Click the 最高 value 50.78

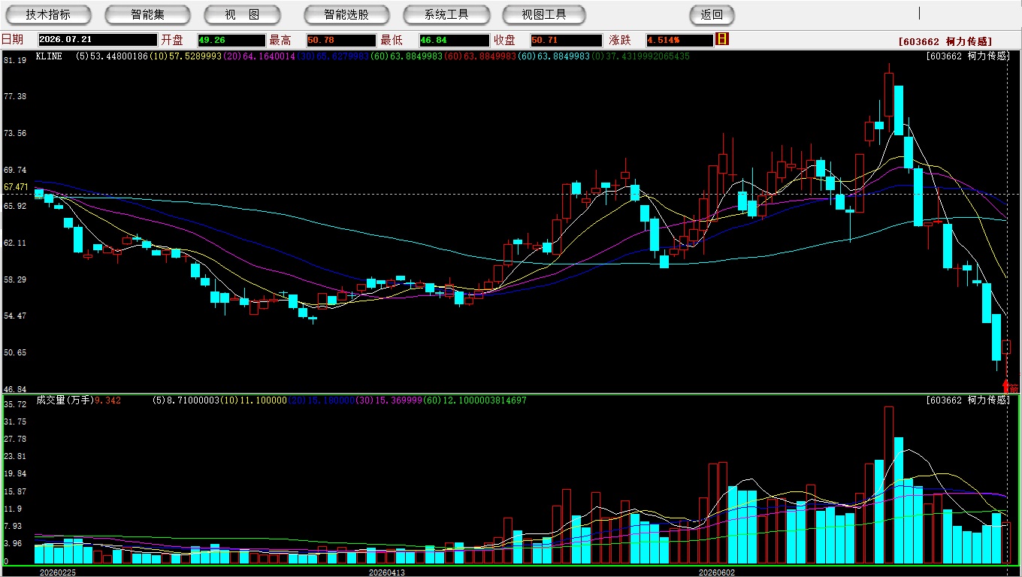tap(340, 40)
